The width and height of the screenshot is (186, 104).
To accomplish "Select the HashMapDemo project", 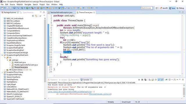I will [x=12, y=79].
